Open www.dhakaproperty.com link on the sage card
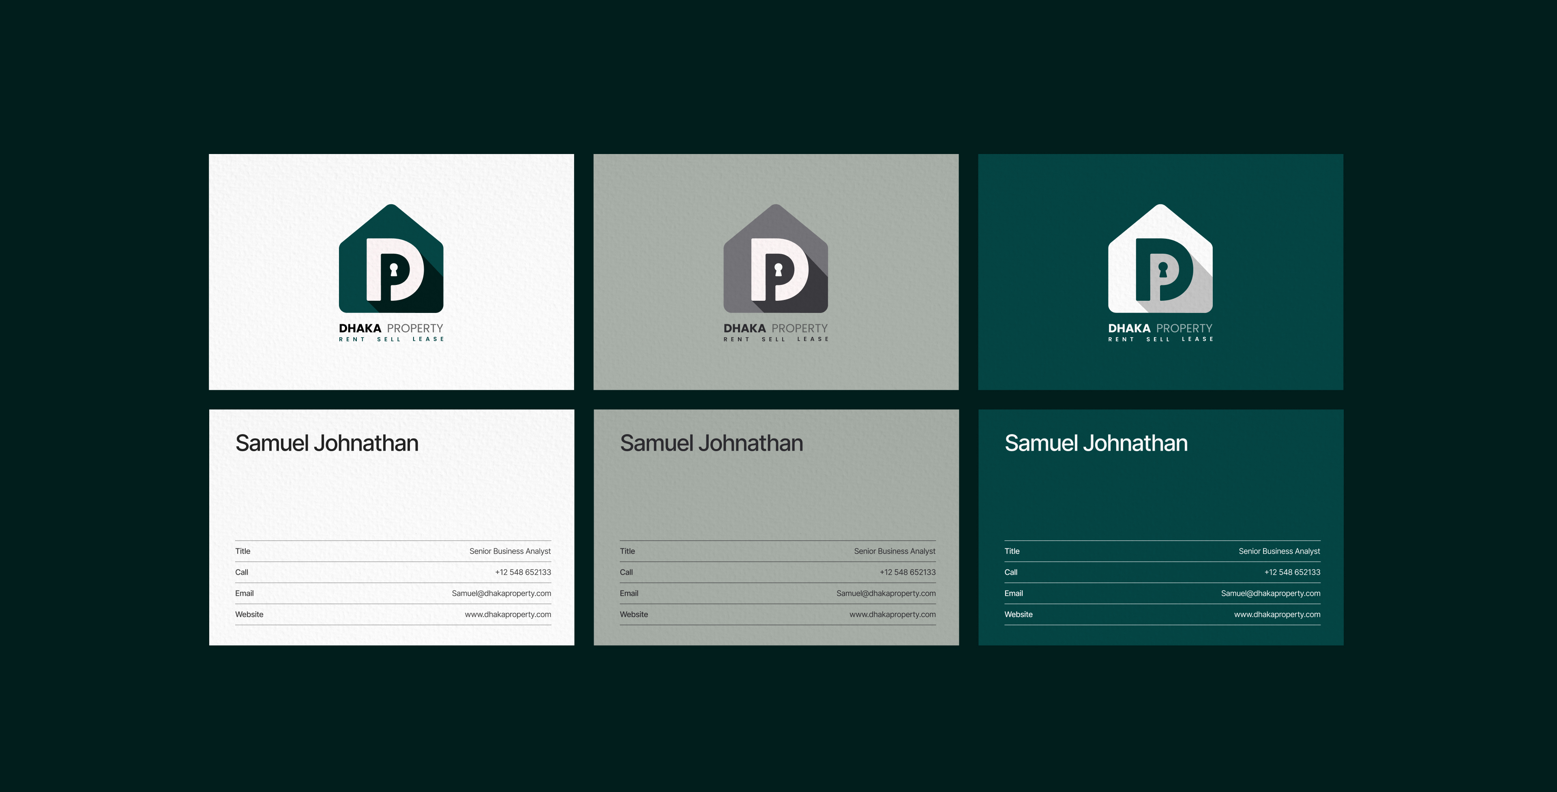 (x=892, y=614)
